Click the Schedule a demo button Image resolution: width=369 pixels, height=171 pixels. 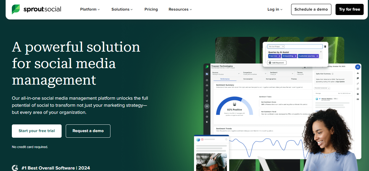tap(311, 9)
